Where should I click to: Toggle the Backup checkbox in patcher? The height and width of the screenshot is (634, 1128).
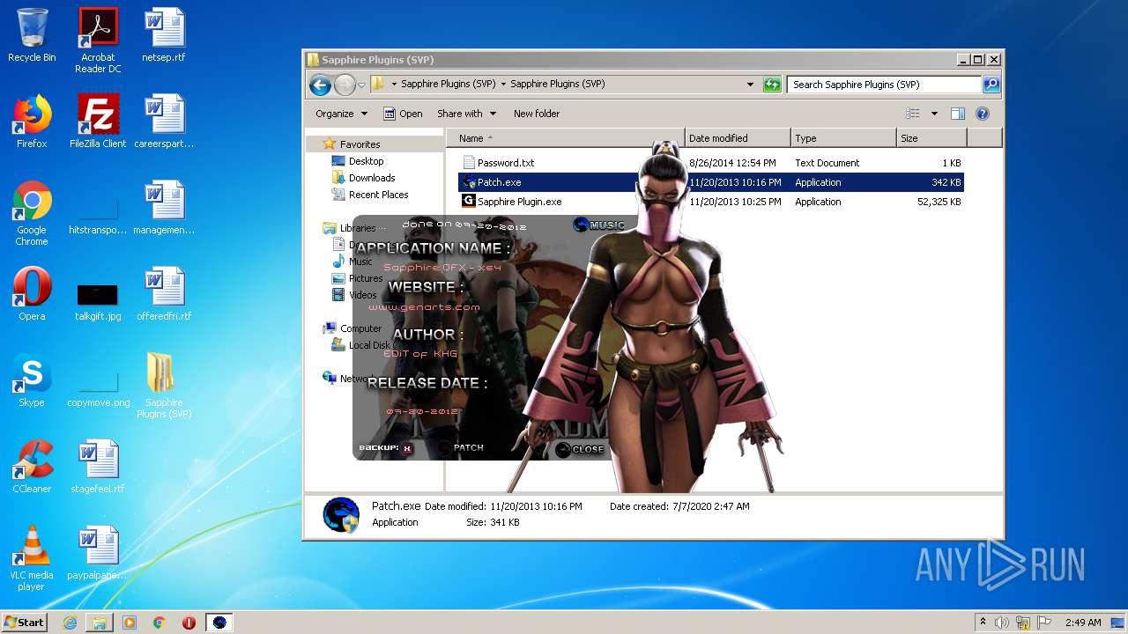point(407,448)
